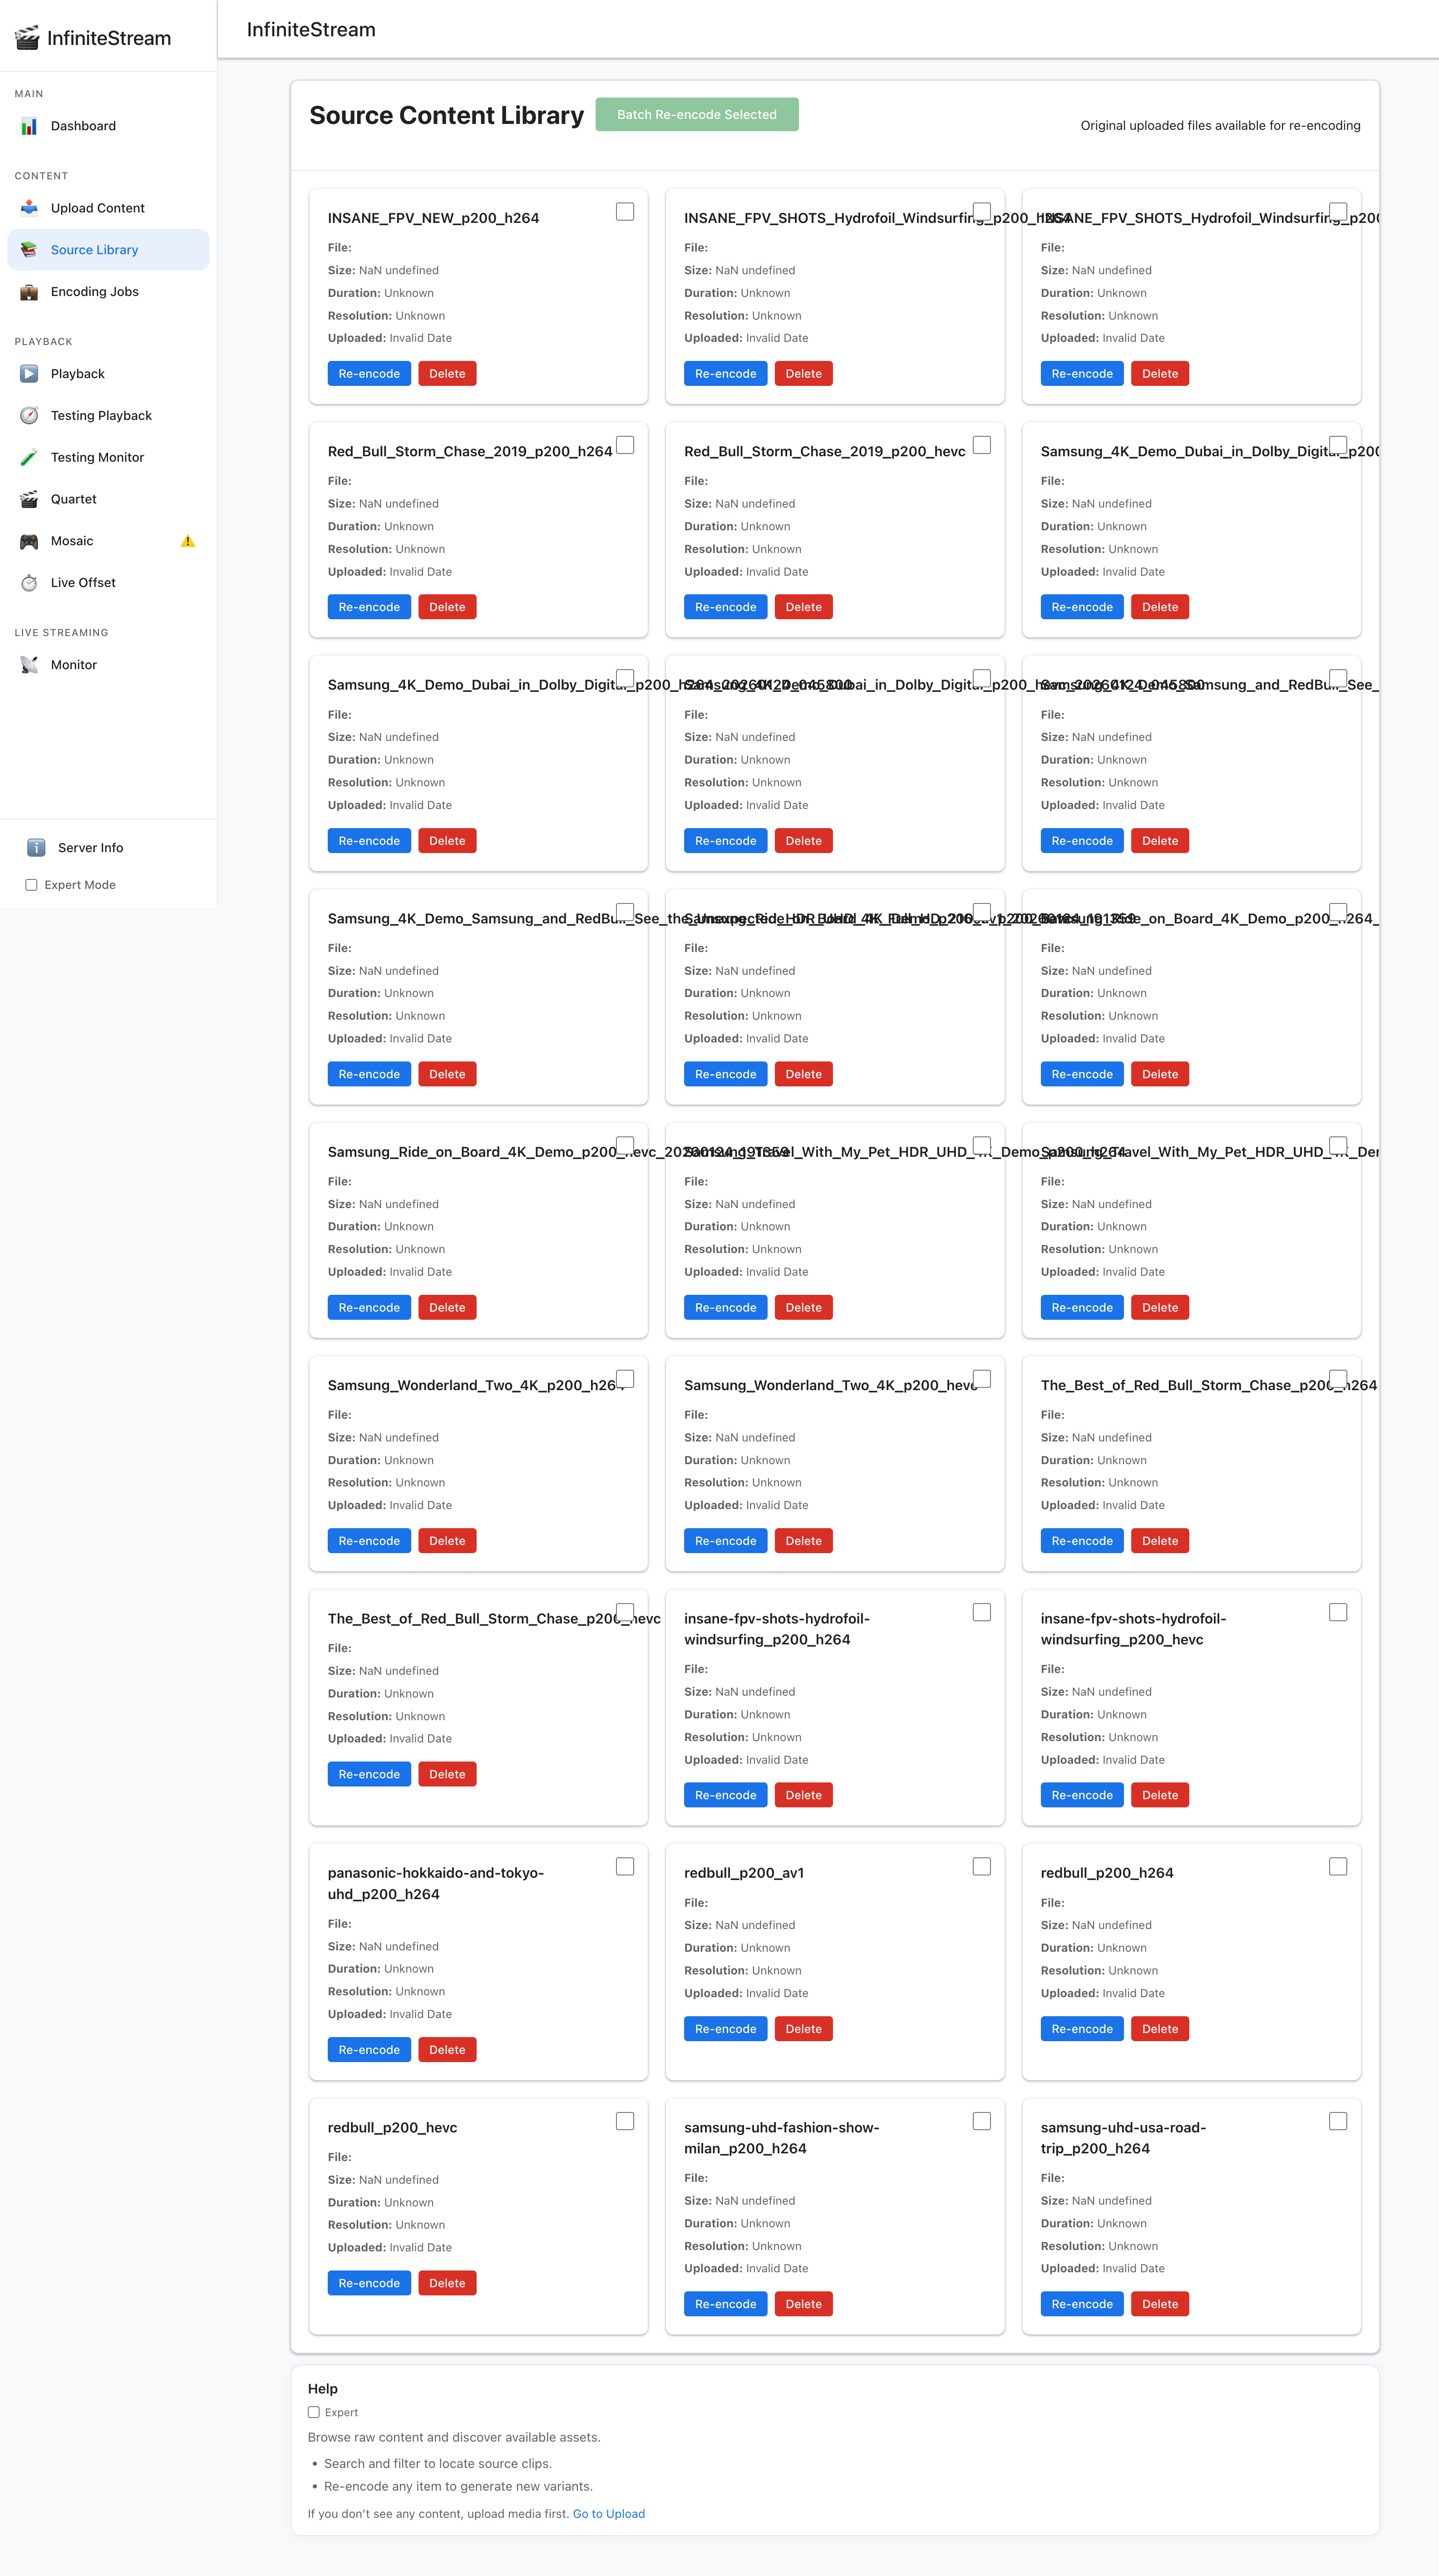Select the redbull_p200_av1 card checkbox

[982, 1866]
